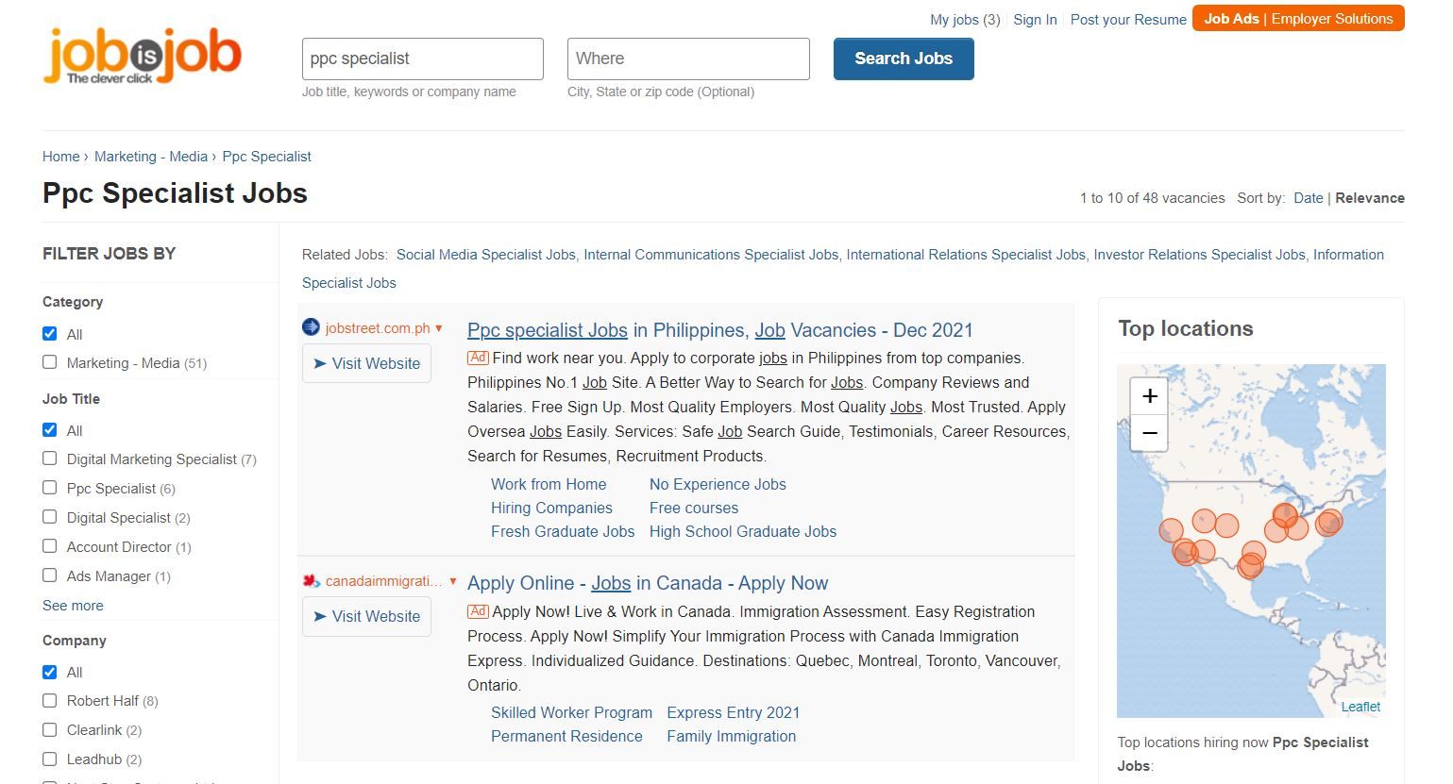Focus the Where location field
This screenshot has height=784, width=1453.
point(688,58)
